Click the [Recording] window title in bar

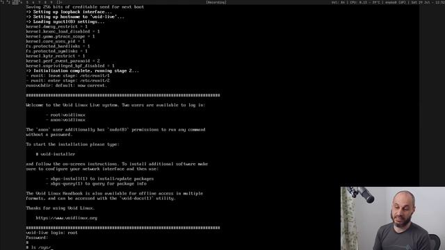click(x=216, y=2)
